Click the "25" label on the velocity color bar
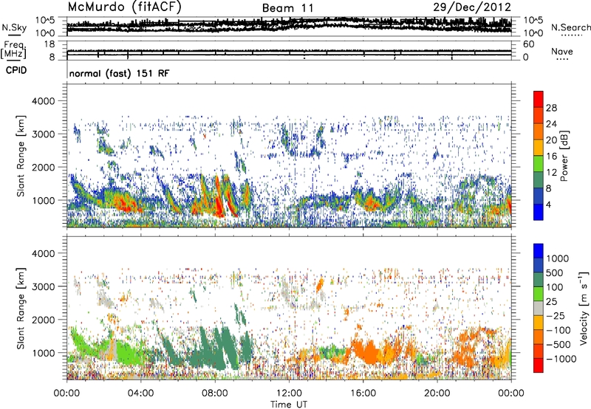This screenshot has height=409, width=591. pos(552,301)
